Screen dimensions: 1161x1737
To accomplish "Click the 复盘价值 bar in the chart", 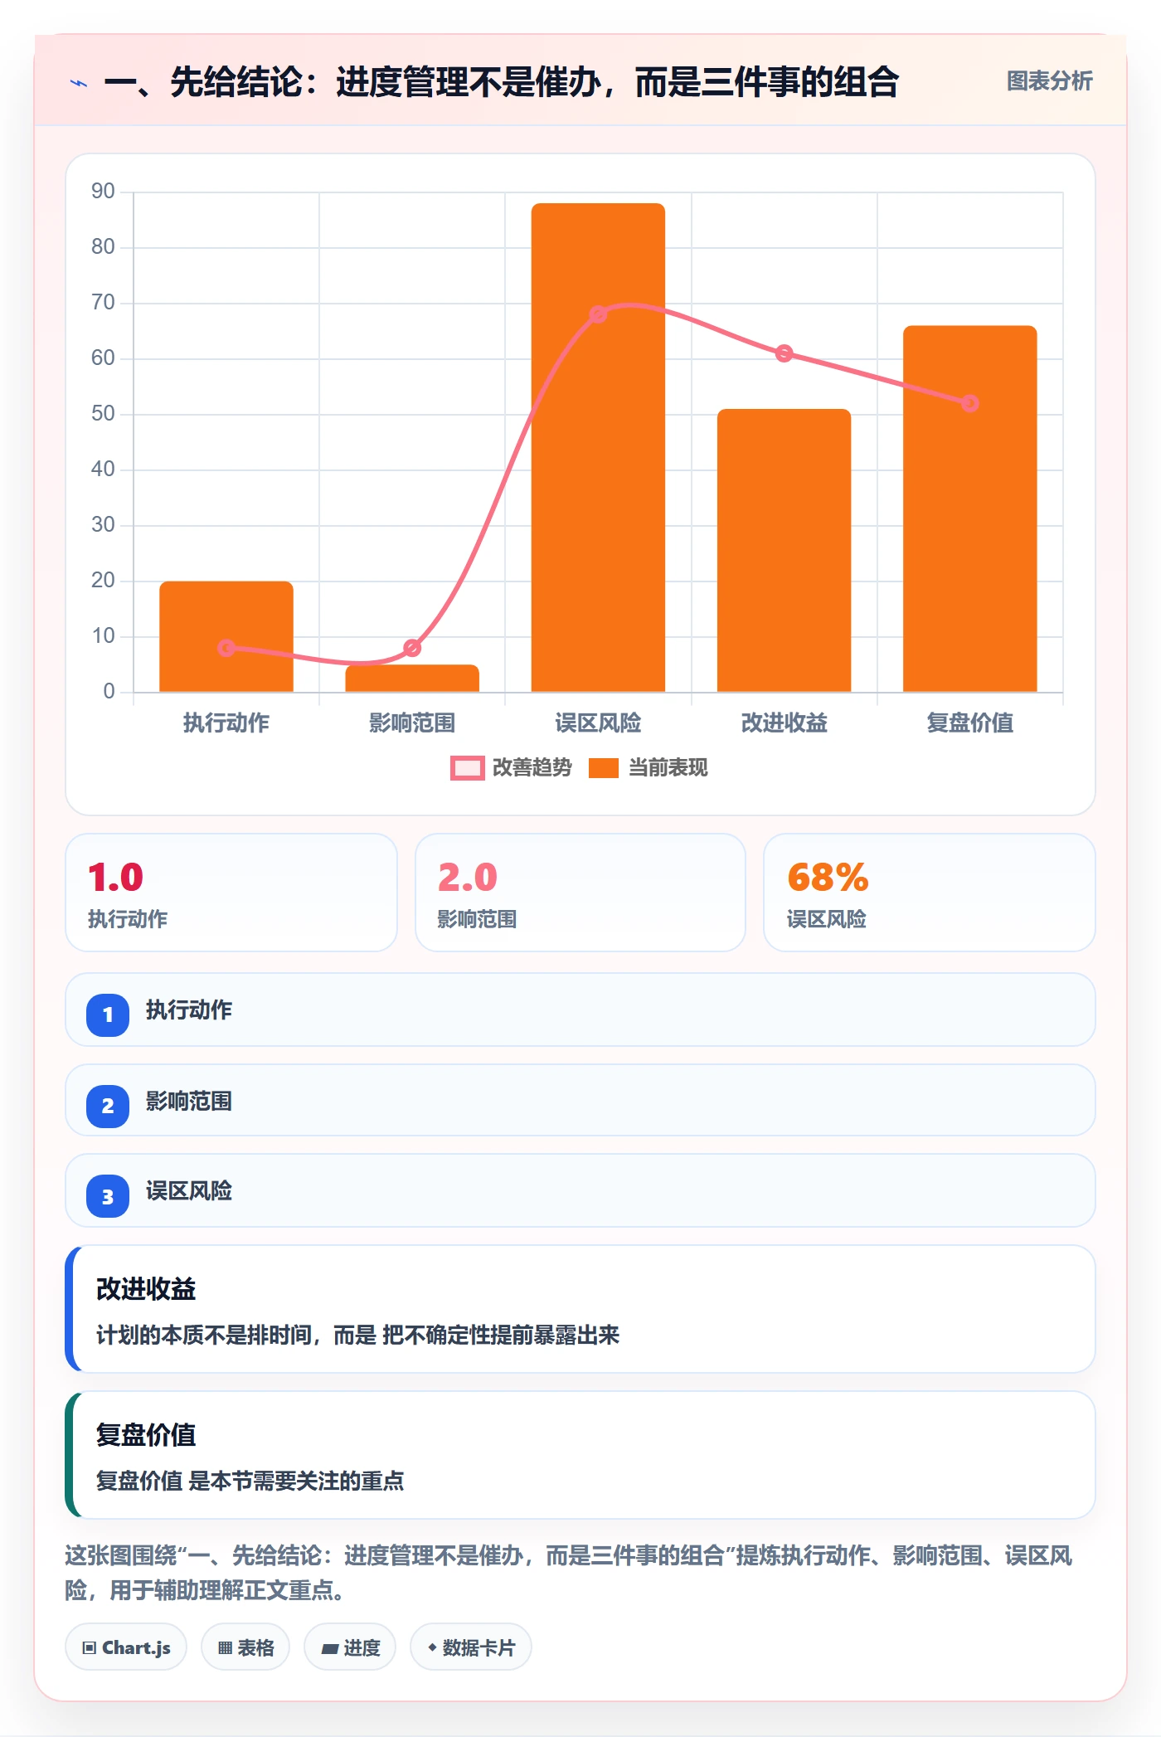I will [x=970, y=508].
